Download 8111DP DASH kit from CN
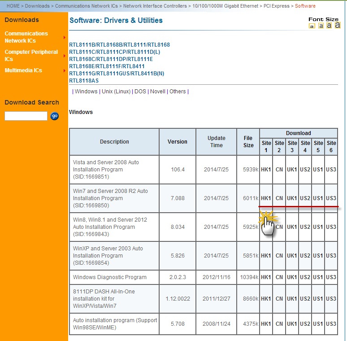347x341 pixels. coord(279,299)
